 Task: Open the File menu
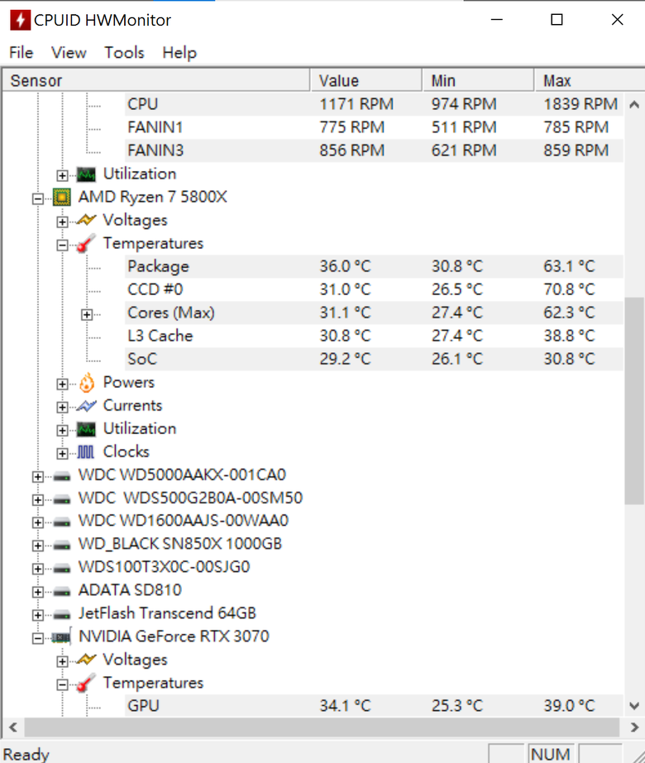click(x=21, y=53)
